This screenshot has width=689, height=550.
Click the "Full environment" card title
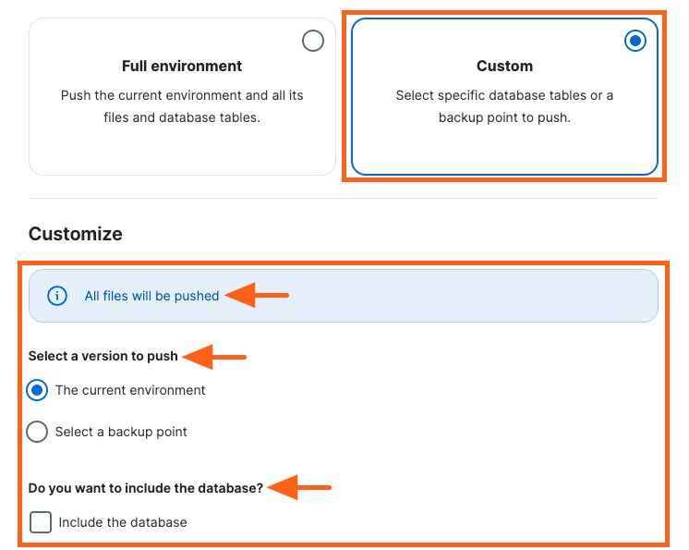[182, 67]
